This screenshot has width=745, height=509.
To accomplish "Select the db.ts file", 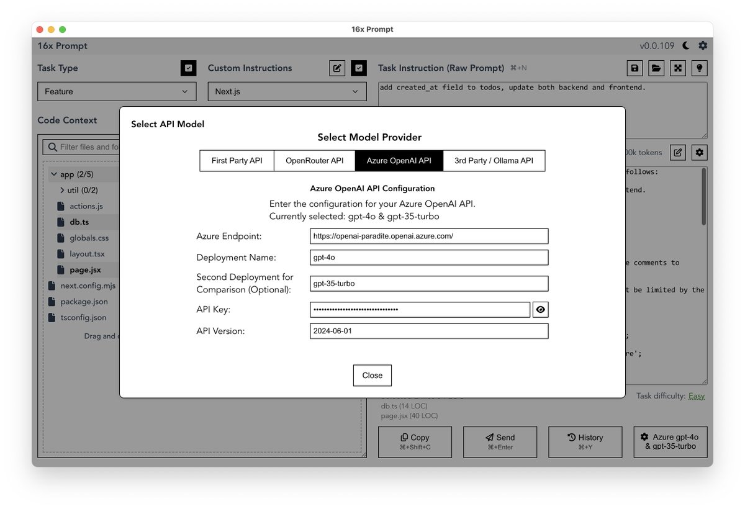I will click(79, 222).
